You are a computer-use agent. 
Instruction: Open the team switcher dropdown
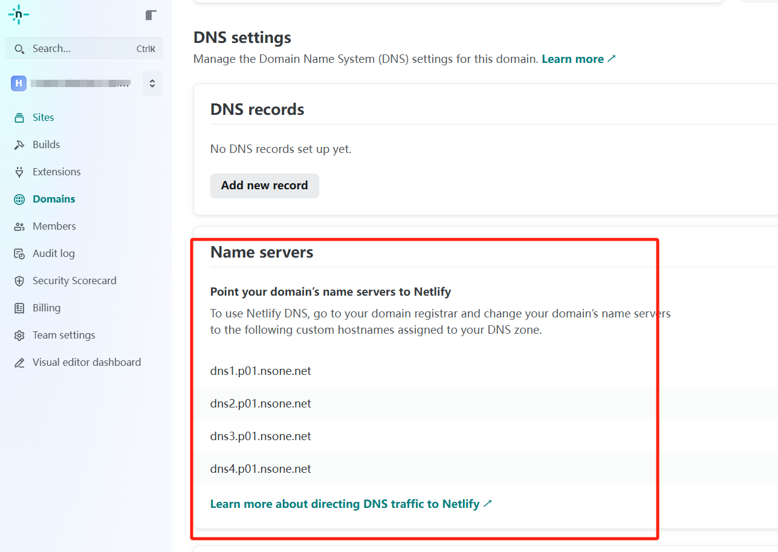tap(152, 83)
